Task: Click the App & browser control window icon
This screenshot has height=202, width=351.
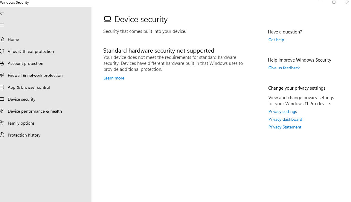Action: pyautogui.click(x=2, y=87)
